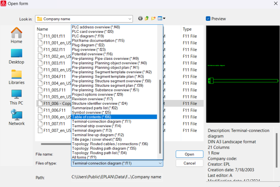Select the file F11_003_en_US
Image resolution: width=280 pixels, height=187 pixels.
tap(55, 70)
